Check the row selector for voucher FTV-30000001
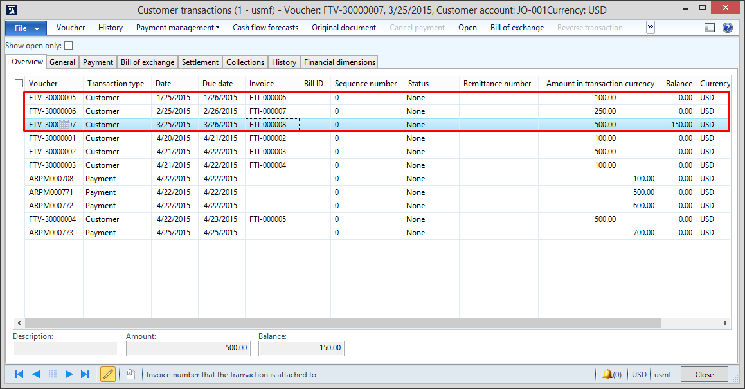This screenshot has height=389, width=745. point(19,138)
